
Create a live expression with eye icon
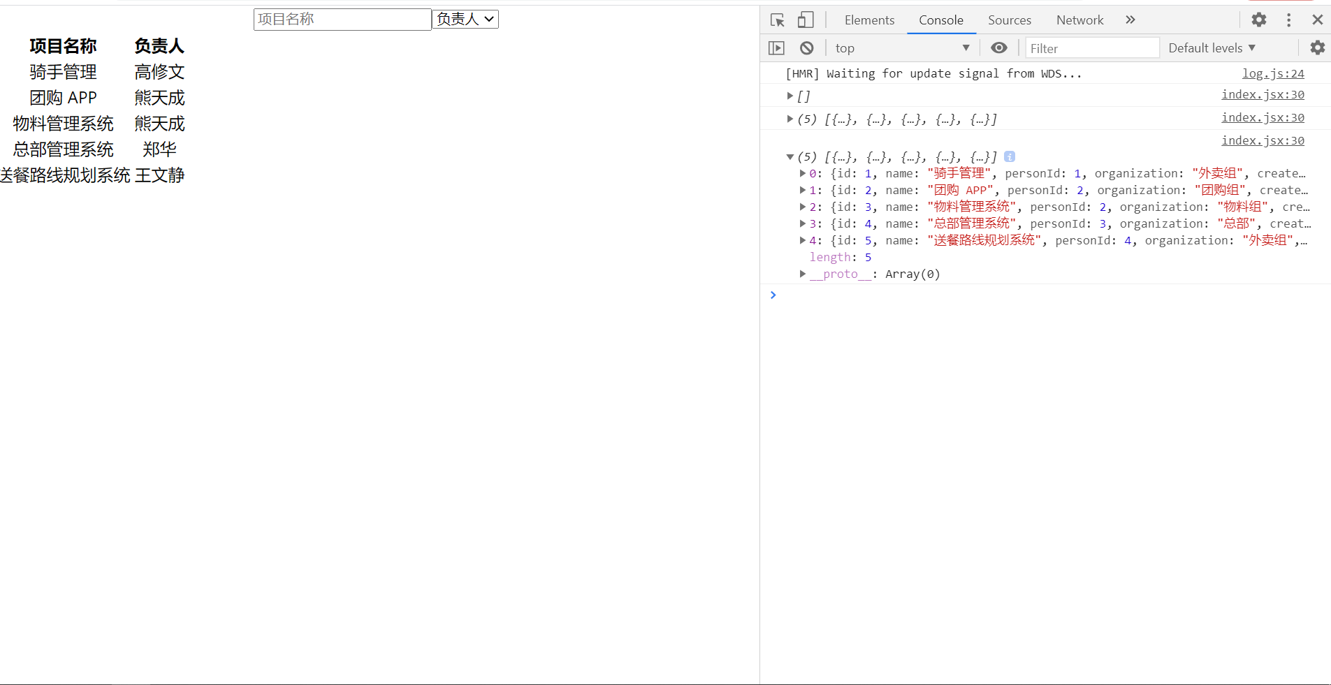(x=999, y=48)
